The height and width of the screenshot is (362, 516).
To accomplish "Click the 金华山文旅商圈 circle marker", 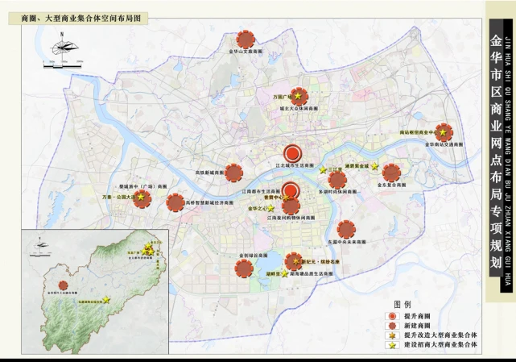I will pos(246,39).
